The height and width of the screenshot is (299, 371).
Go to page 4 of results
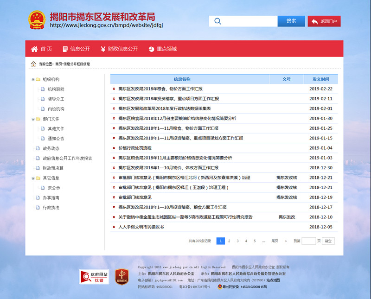[246, 241]
